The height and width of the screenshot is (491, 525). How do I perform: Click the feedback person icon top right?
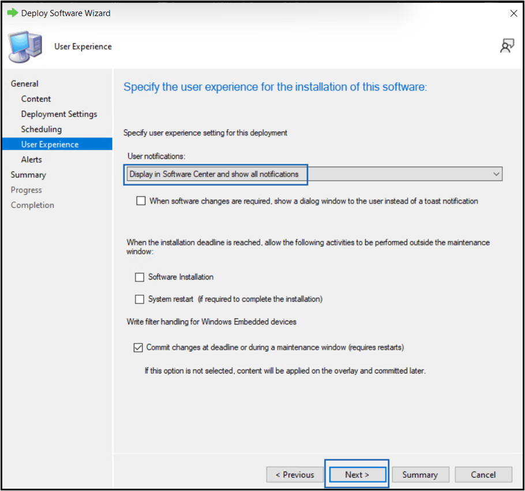(x=507, y=46)
